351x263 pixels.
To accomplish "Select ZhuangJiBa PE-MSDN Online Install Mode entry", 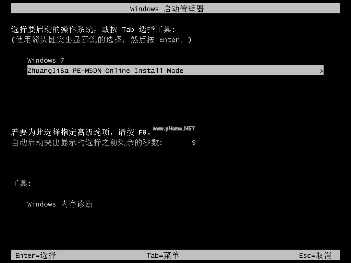I will click(x=175, y=70).
